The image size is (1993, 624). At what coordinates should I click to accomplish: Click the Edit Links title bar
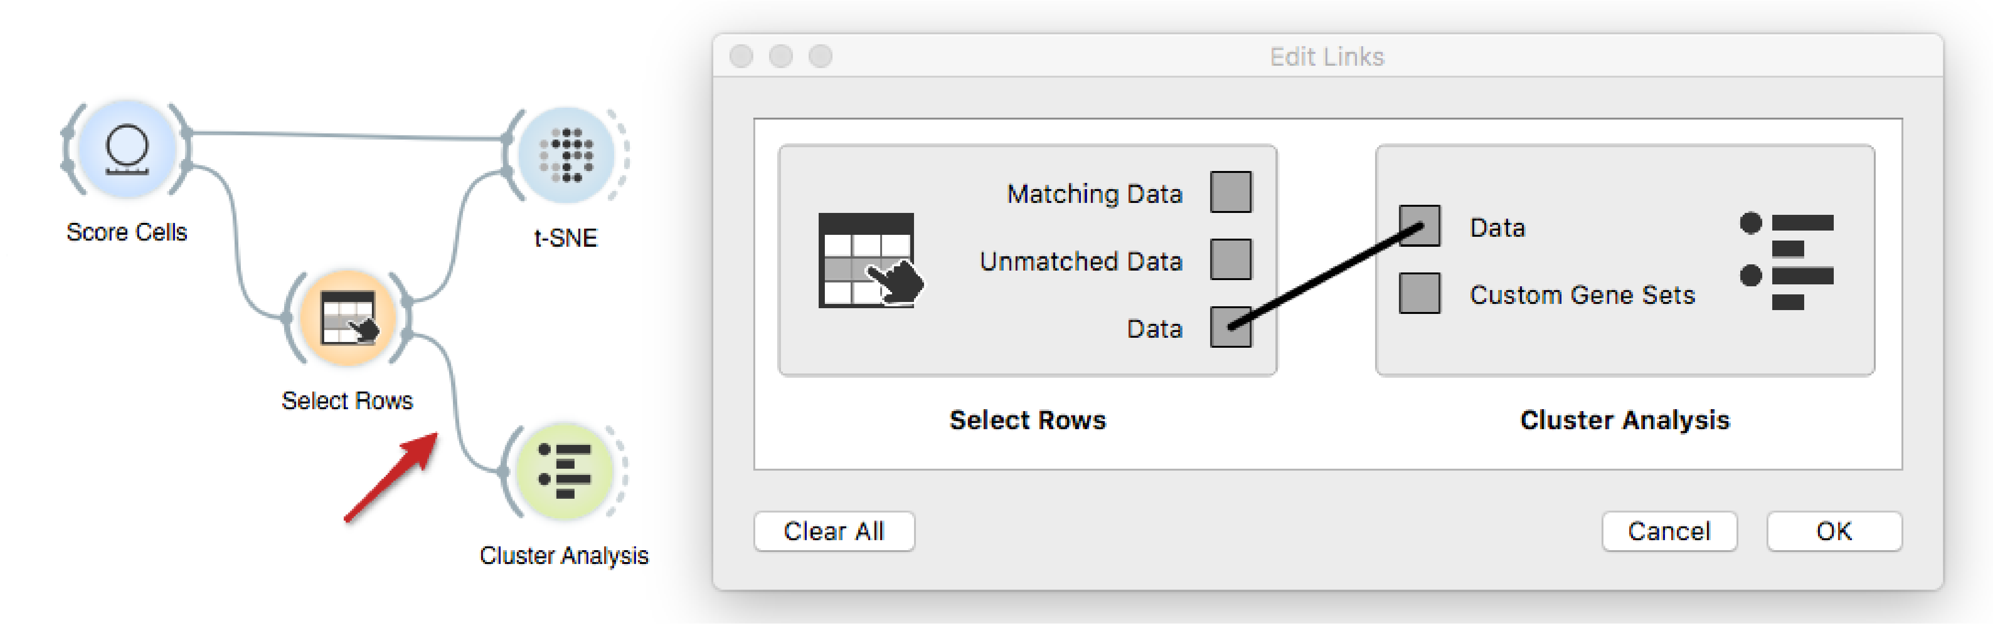1327,56
